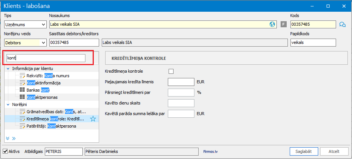Open the Firmas.lv link

tap(212, 151)
